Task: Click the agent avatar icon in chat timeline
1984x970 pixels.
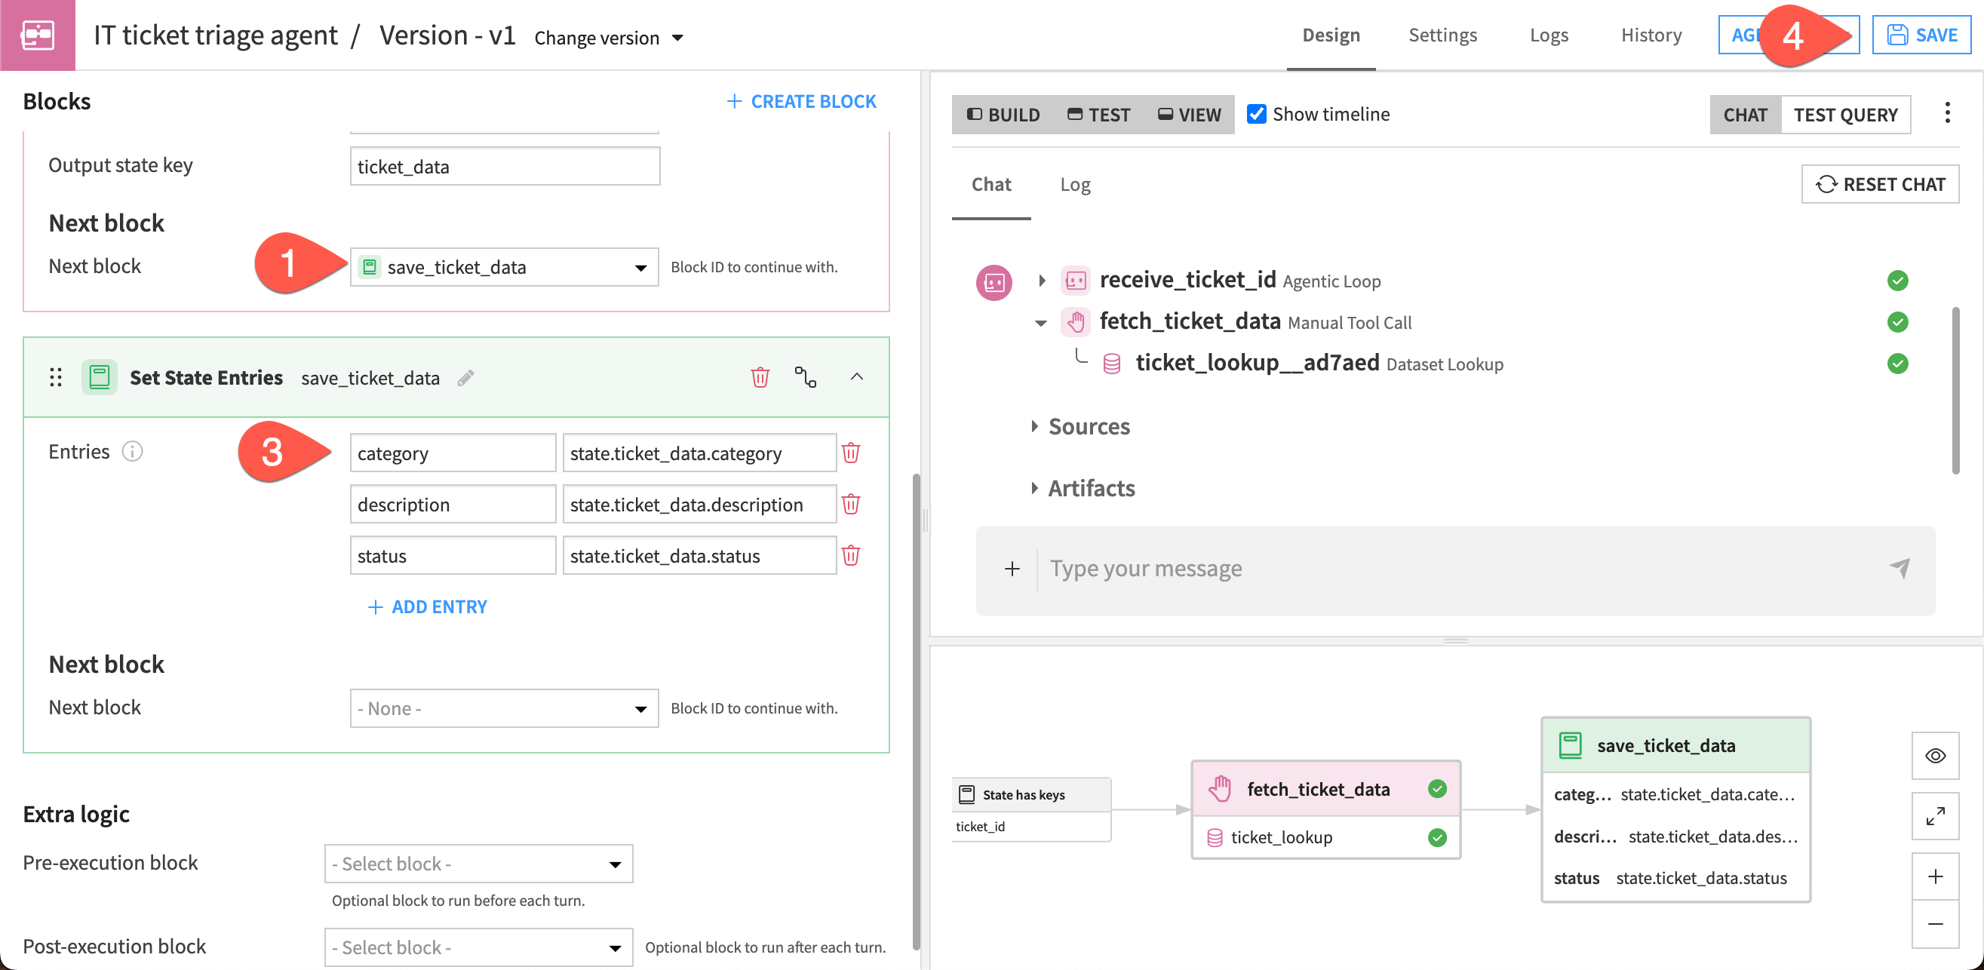Action: [994, 282]
